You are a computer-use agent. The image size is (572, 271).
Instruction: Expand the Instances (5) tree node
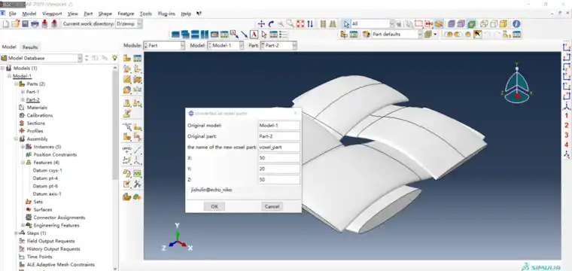click(23, 147)
